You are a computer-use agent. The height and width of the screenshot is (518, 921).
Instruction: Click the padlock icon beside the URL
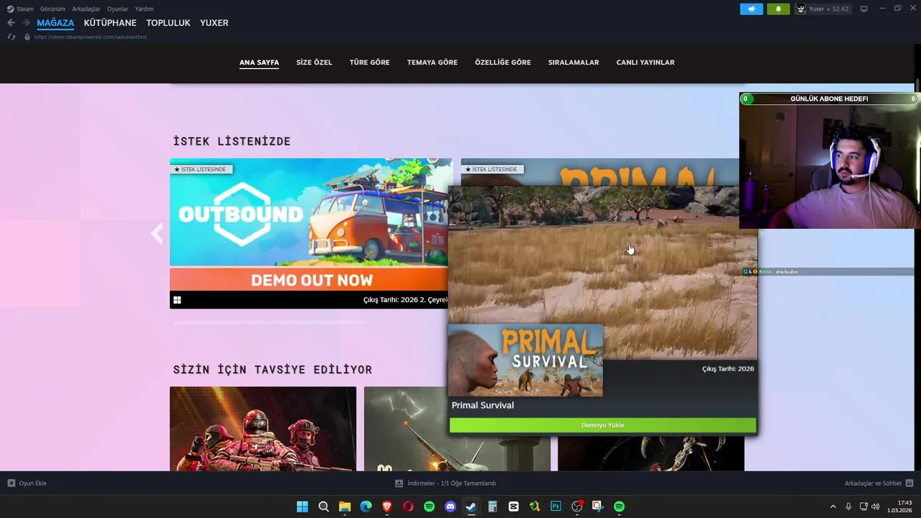coord(27,37)
